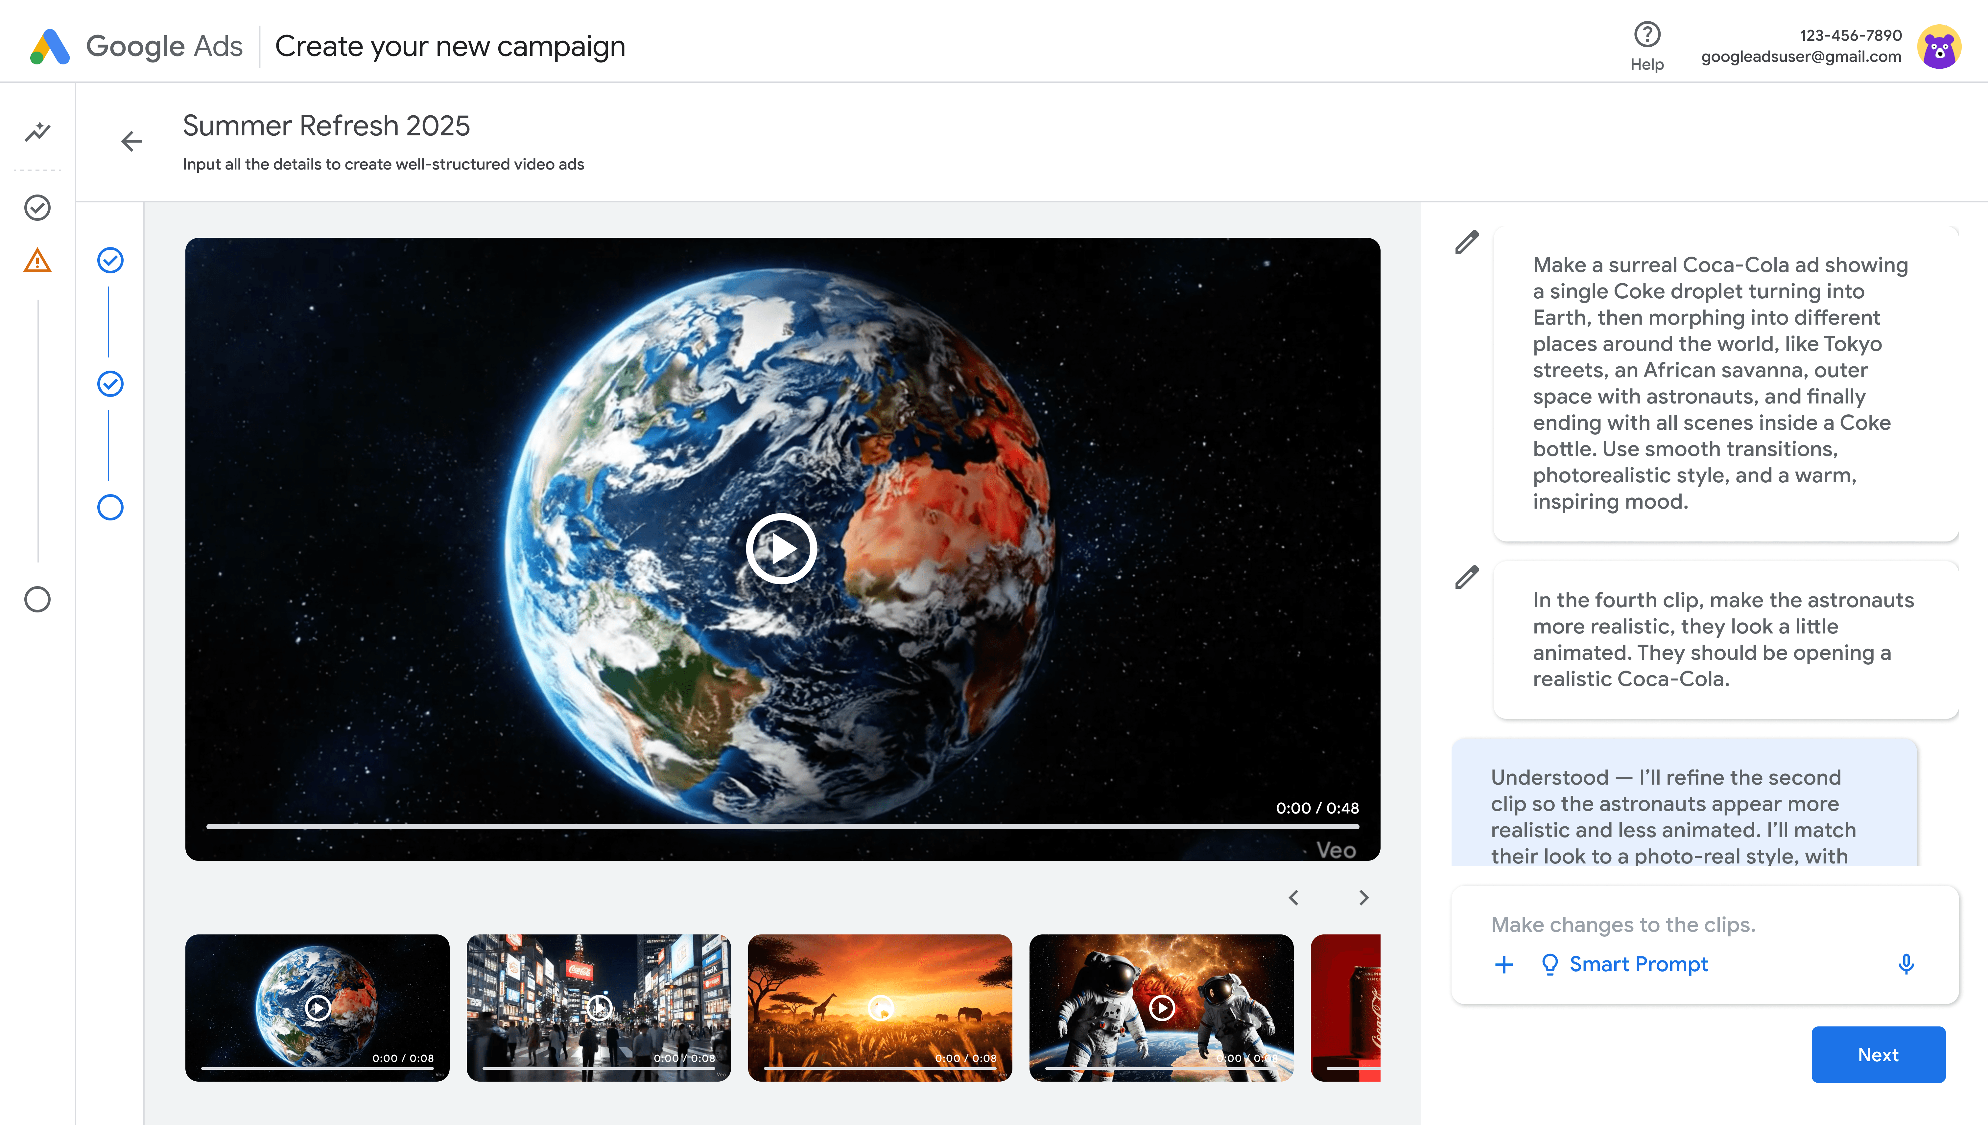The width and height of the screenshot is (1988, 1125).
Task: Click the pencil icon for the fourth clip prompt
Action: click(1466, 577)
